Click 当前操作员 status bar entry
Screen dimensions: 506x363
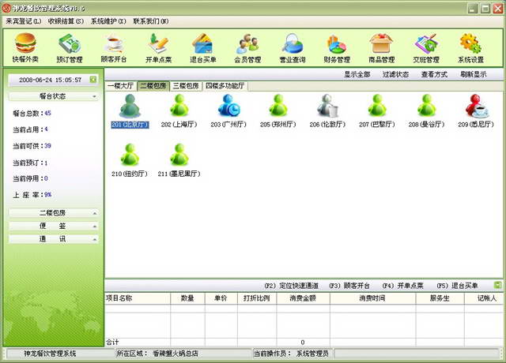[x=291, y=354]
